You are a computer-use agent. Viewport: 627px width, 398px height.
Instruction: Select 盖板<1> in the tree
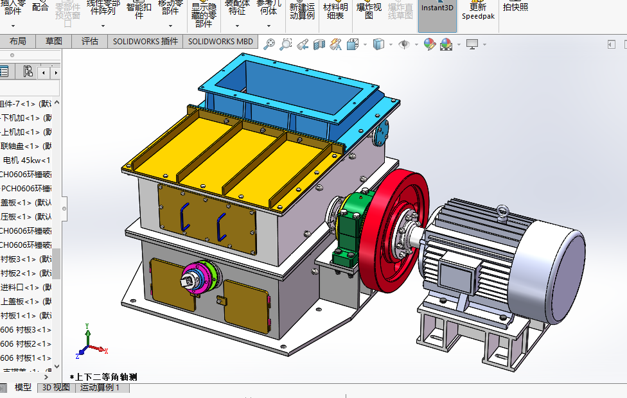pyautogui.click(x=26, y=203)
